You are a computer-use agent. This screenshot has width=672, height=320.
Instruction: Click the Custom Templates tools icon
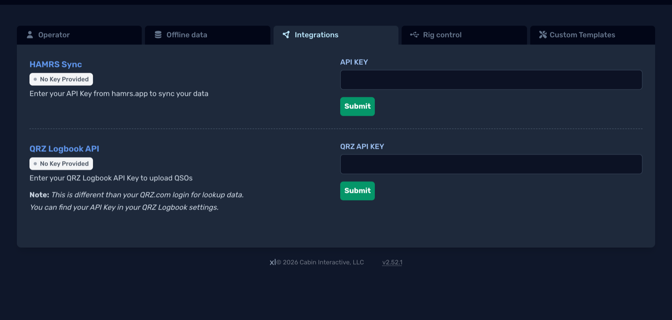pyautogui.click(x=543, y=35)
